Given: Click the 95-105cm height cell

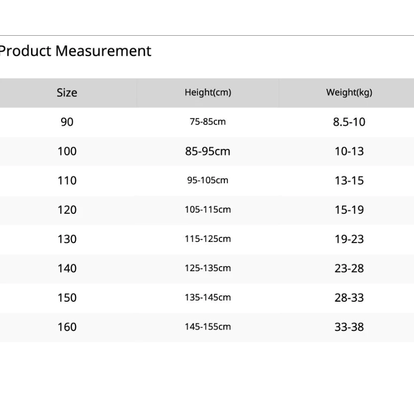Looking at the screenshot, I should pos(208,180).
